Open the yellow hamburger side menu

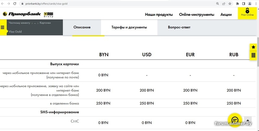3,27
